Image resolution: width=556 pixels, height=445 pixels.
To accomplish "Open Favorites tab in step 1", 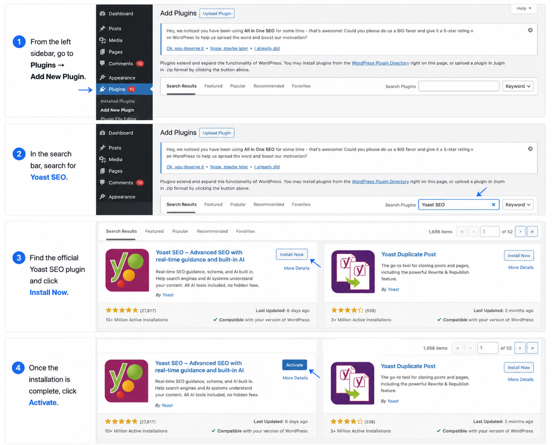I will [301, 86].
